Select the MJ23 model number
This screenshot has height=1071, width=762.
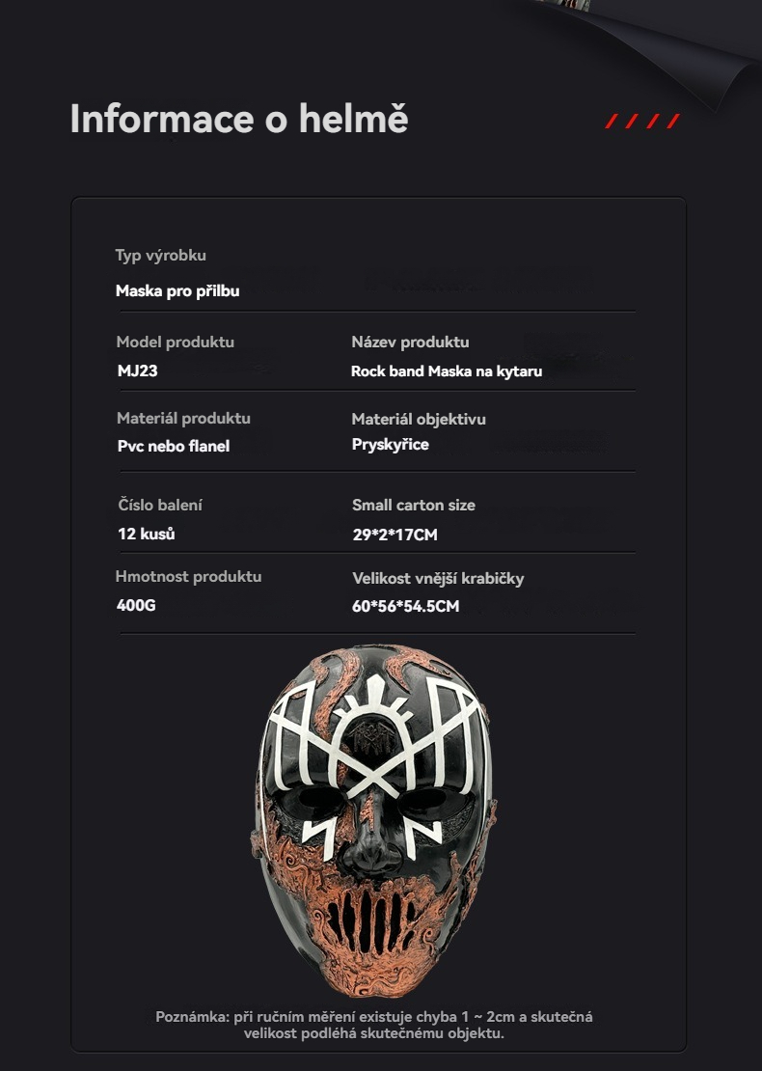pos(137,371)
